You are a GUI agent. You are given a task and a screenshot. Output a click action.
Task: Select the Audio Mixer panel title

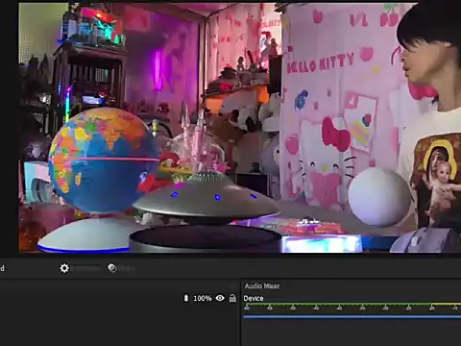262,285
